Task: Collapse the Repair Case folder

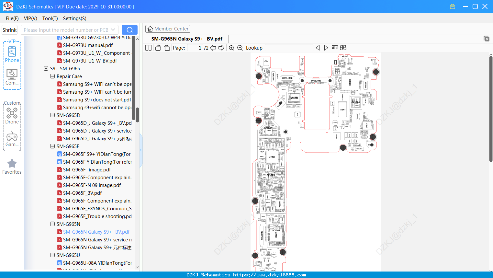Action: coord(52,76)
